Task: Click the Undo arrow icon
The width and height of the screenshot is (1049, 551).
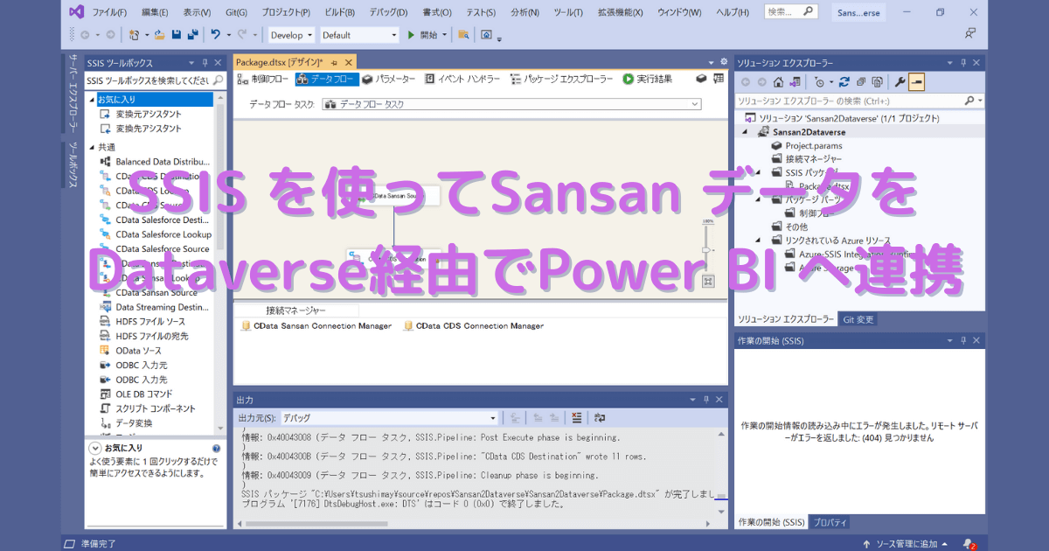Action: click(215, 35)
